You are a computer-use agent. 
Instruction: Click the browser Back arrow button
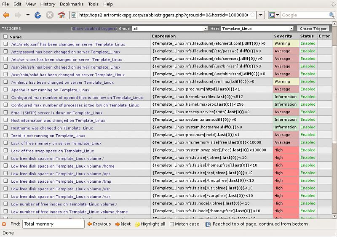[x=6, y=15]
